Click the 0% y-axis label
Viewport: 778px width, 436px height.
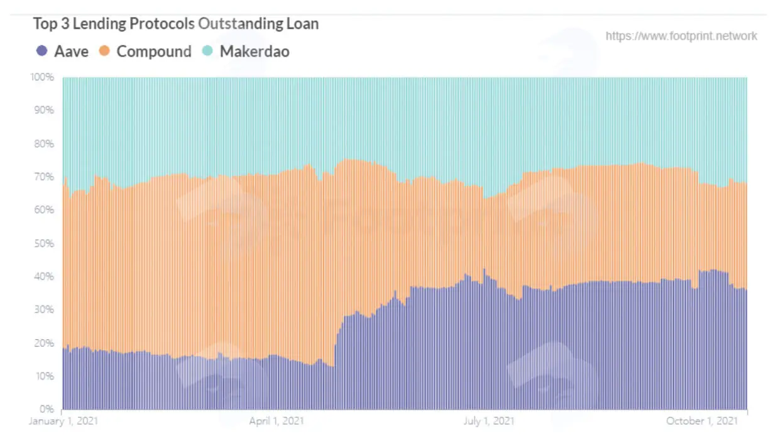(47, 409)
